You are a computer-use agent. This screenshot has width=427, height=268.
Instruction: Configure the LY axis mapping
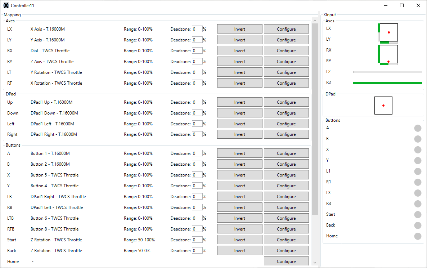click(x=286, y=40)
